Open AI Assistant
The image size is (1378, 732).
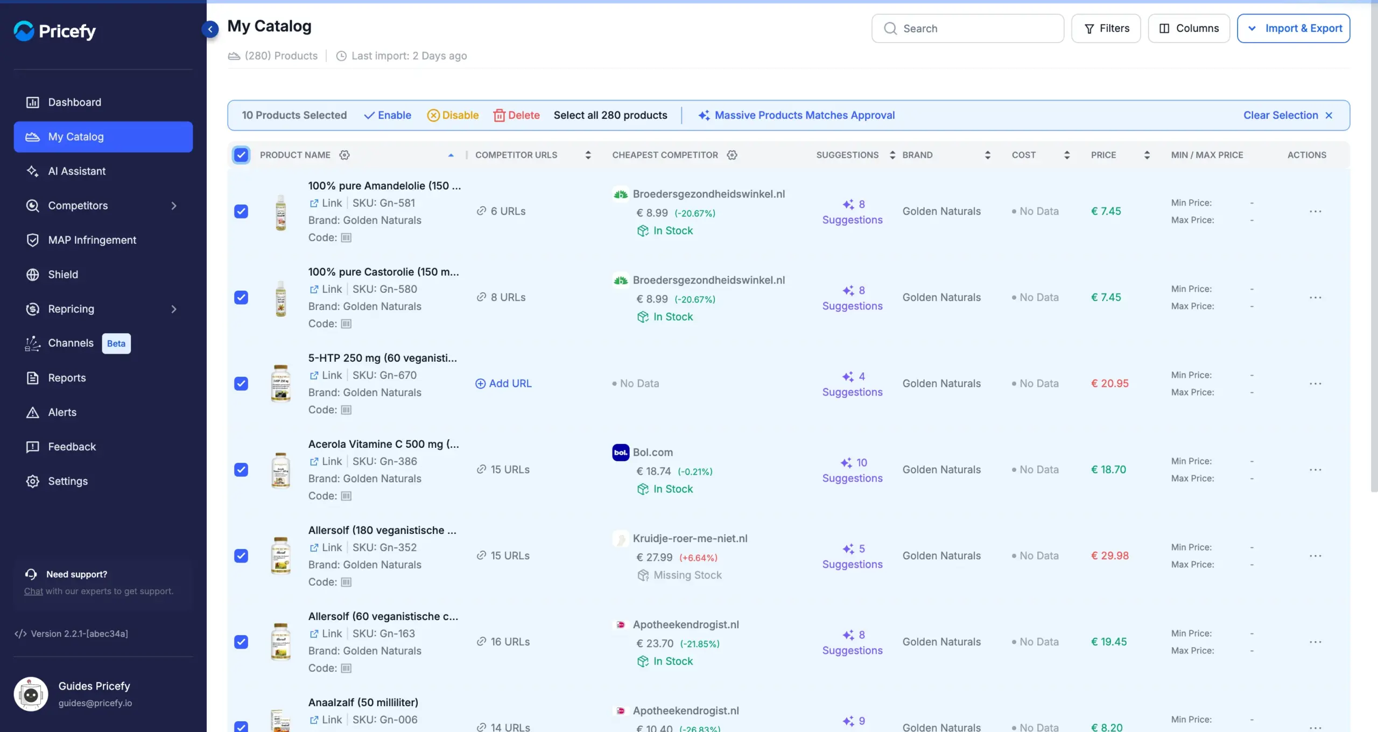[103, 171]
